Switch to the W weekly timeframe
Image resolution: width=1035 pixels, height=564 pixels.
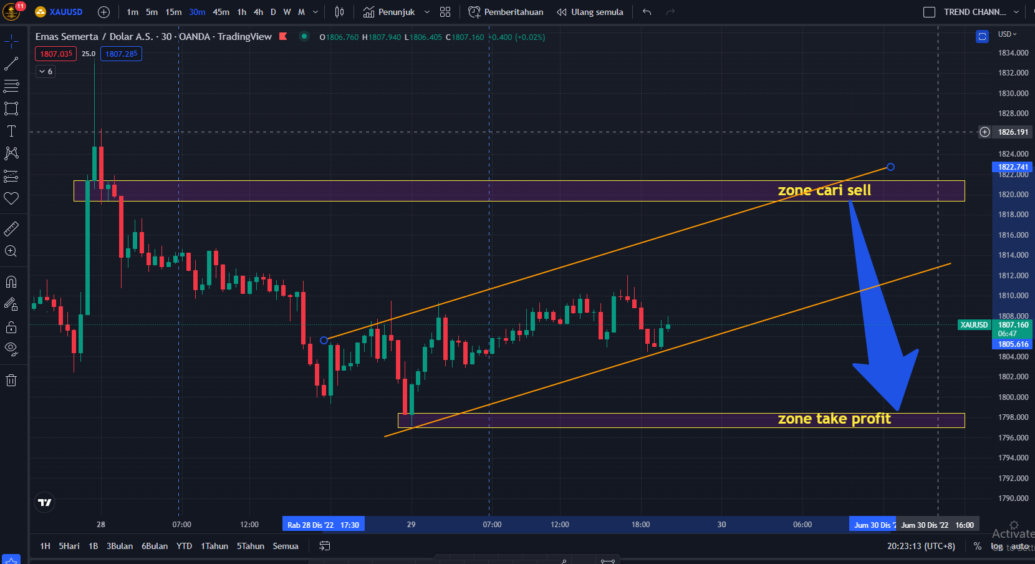[x=287, y=12]
